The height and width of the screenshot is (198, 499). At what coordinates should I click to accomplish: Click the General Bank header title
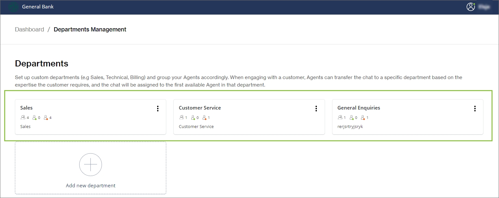pos(38,7)
